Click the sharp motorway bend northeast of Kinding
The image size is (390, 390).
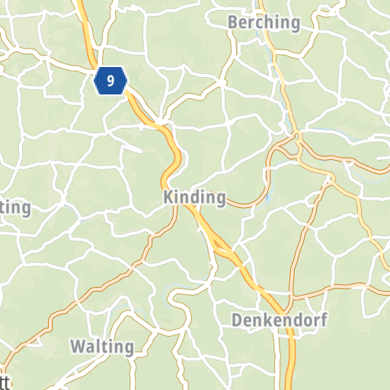tap(177, 158)
